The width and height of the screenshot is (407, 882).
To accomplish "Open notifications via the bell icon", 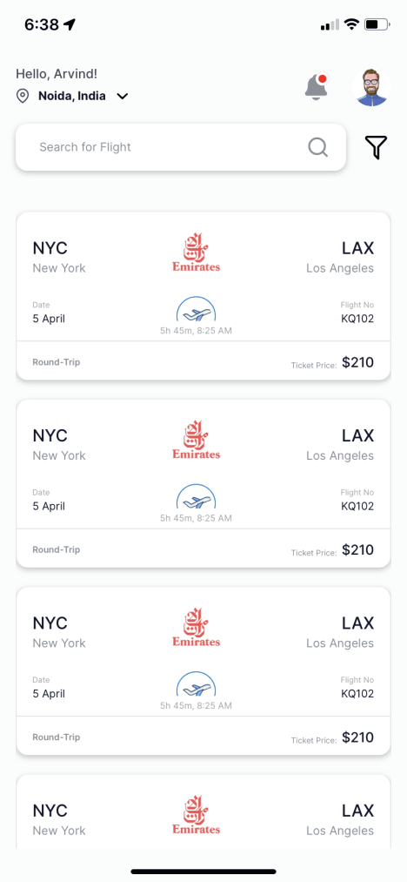I will [317, 87].
